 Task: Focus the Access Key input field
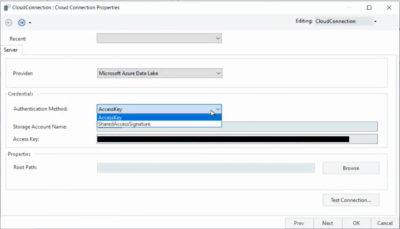[x=237, y=139]
